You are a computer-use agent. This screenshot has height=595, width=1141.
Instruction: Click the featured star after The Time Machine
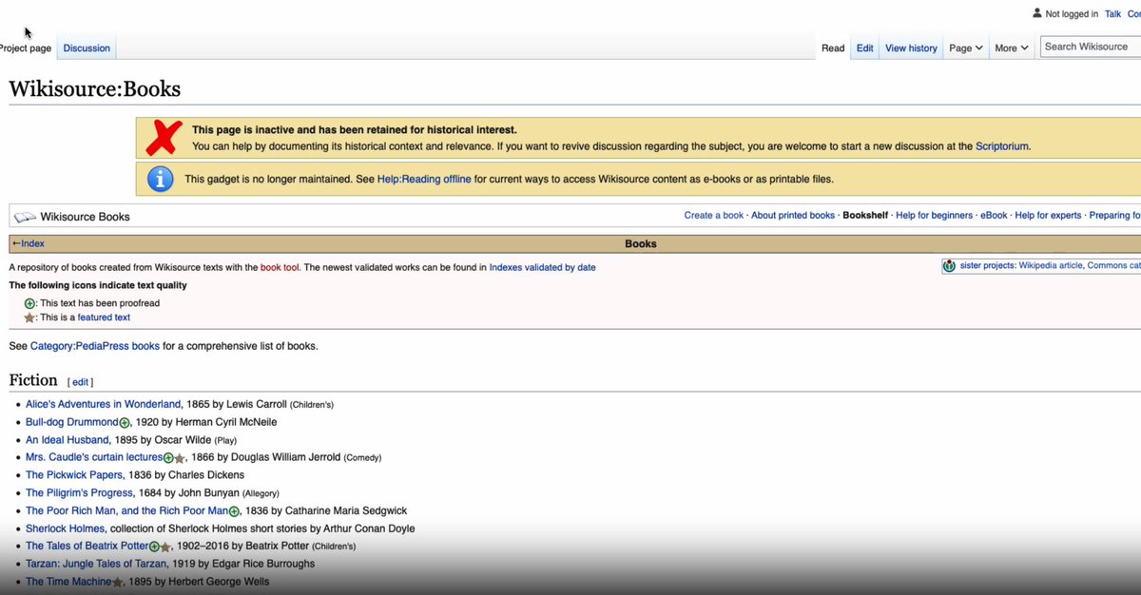(x=118, y=582)
